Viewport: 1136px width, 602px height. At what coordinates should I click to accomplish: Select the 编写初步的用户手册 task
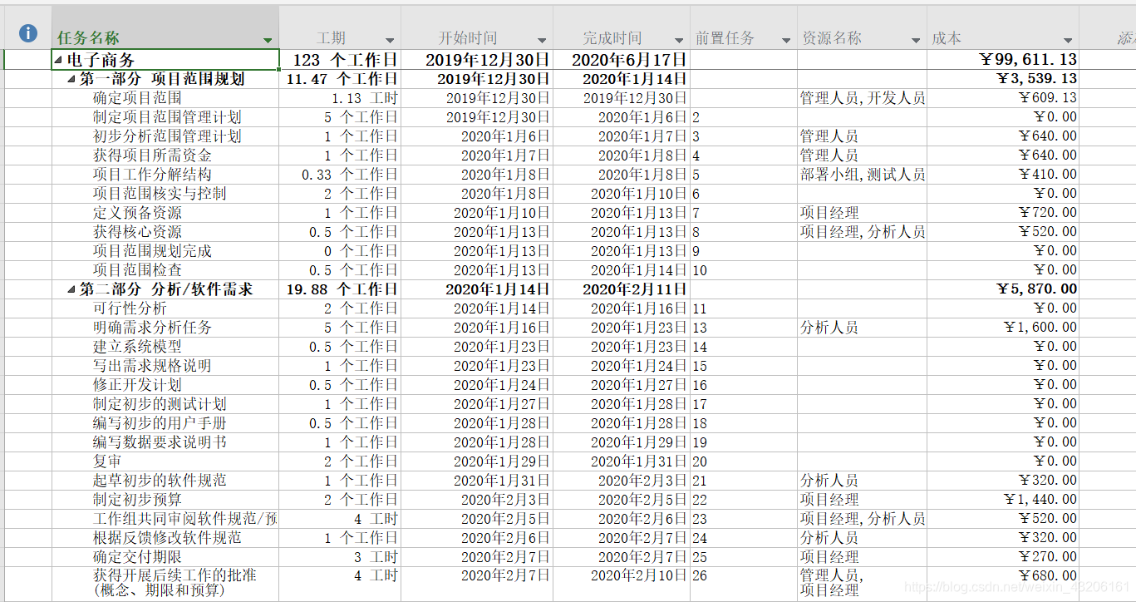click(160, 423)
